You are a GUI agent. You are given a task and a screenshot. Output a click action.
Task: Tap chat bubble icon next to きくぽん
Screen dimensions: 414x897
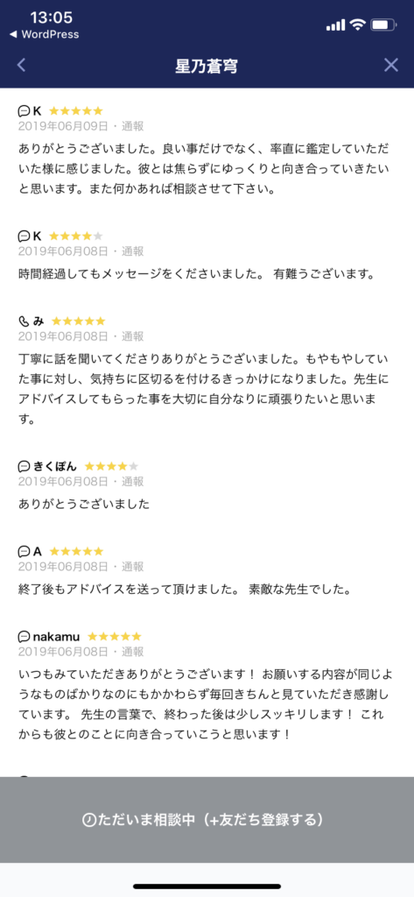[x=24, y=466]
